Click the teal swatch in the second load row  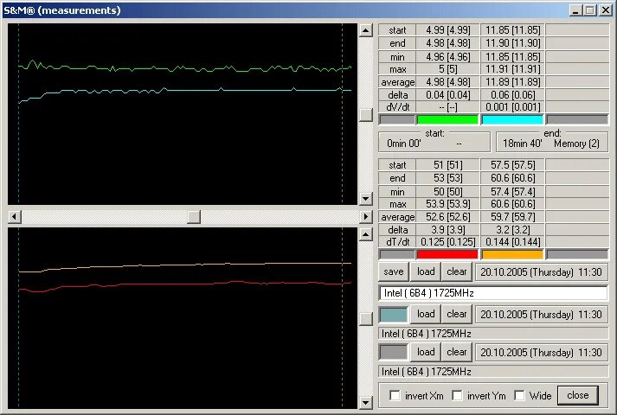point(394,315)
